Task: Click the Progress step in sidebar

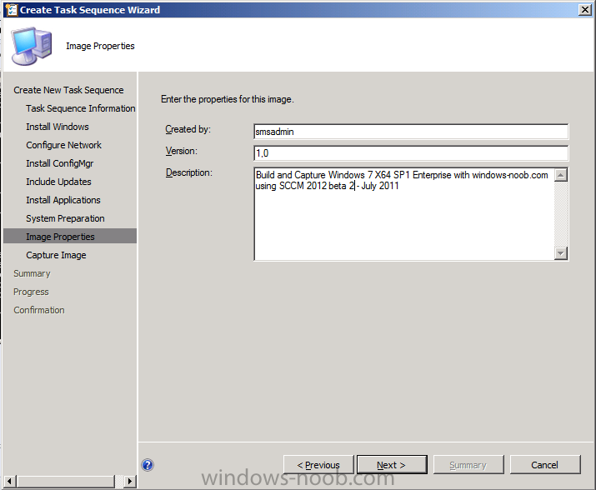Action: point(31,292)
